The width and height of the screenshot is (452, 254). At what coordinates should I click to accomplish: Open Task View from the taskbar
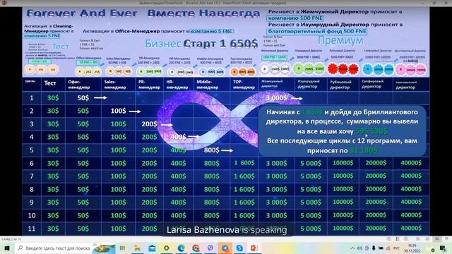[x=122, y=248]
